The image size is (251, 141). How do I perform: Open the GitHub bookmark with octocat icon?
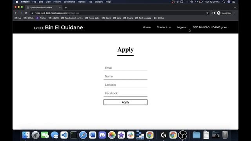(159, 18)
